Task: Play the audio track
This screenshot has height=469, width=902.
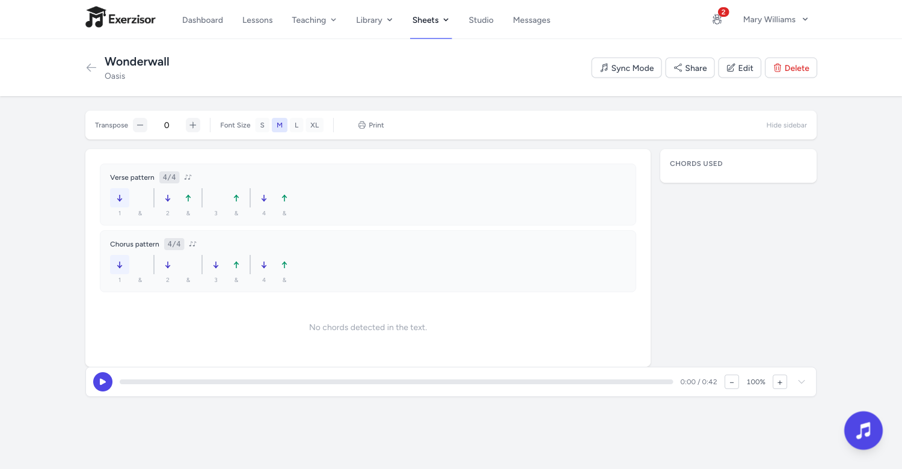Action: pyautogui.click(x=103, y=382)
